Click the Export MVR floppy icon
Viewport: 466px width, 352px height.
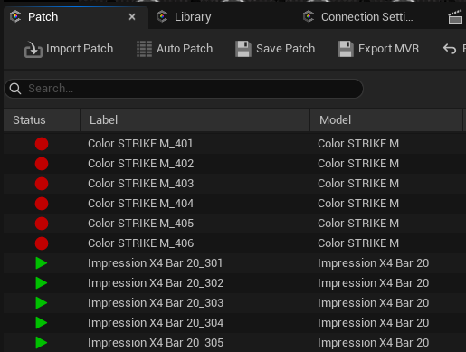[346, 49]
